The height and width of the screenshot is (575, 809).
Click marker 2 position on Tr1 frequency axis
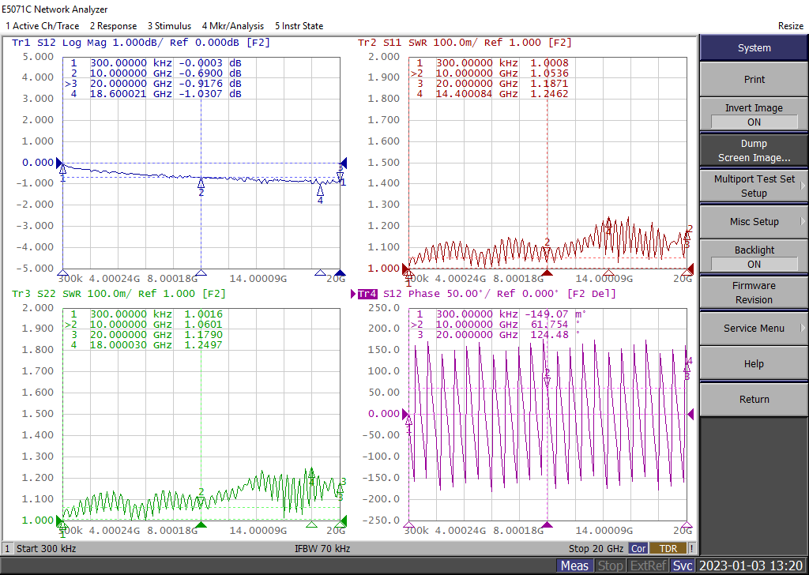201,273
